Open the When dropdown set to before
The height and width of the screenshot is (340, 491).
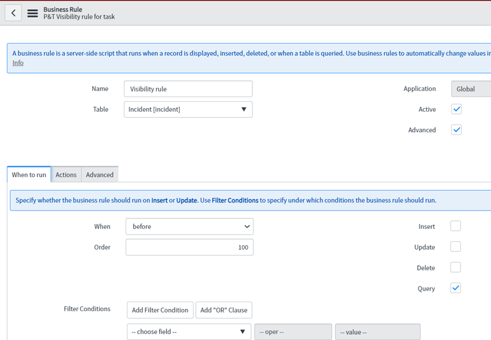[190, 227]
